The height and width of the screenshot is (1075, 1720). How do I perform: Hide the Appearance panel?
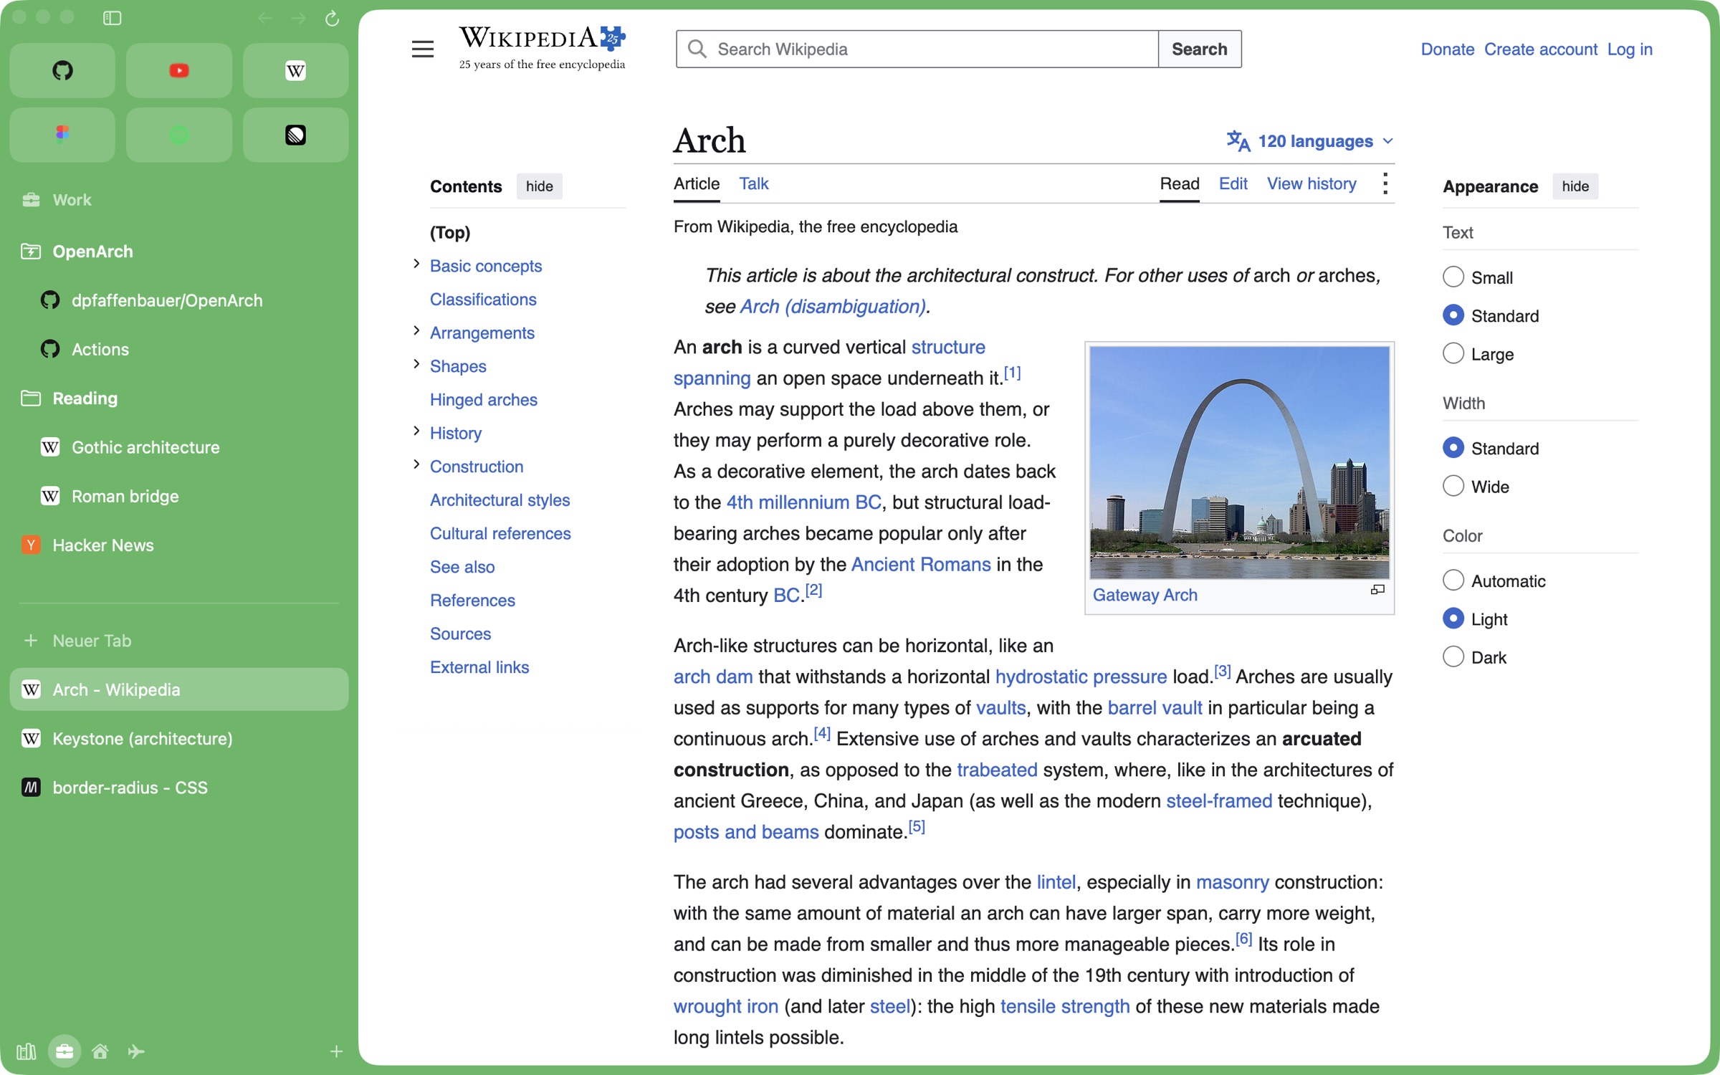click(x=1575, y=186)
